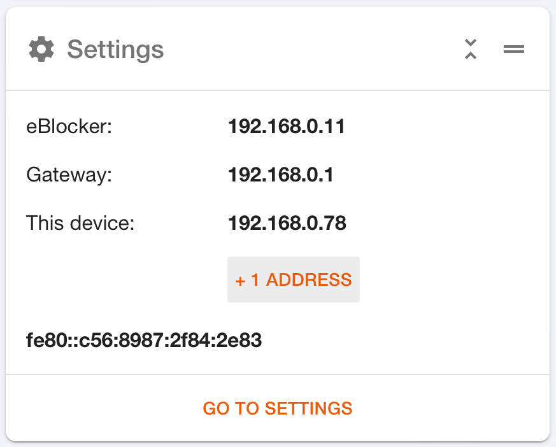This screenshot has width=556, height=447.
Task: Click the plus sign in ADDRESS button
Action: coord(240,281)
